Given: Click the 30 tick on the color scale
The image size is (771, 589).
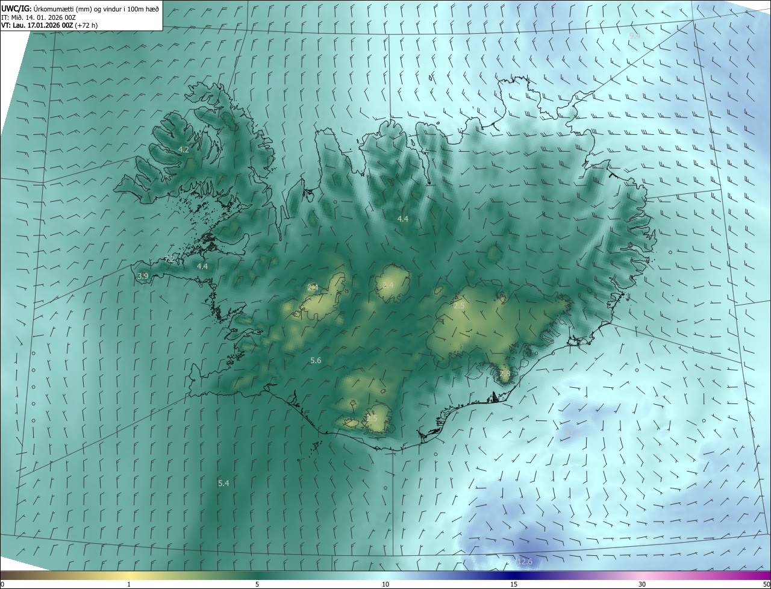Looking at the screenshot, I should (x=642, y=584).
